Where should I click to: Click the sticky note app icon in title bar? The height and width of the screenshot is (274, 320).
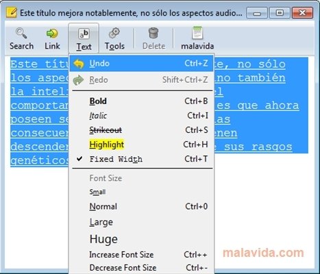click(12, 12)
